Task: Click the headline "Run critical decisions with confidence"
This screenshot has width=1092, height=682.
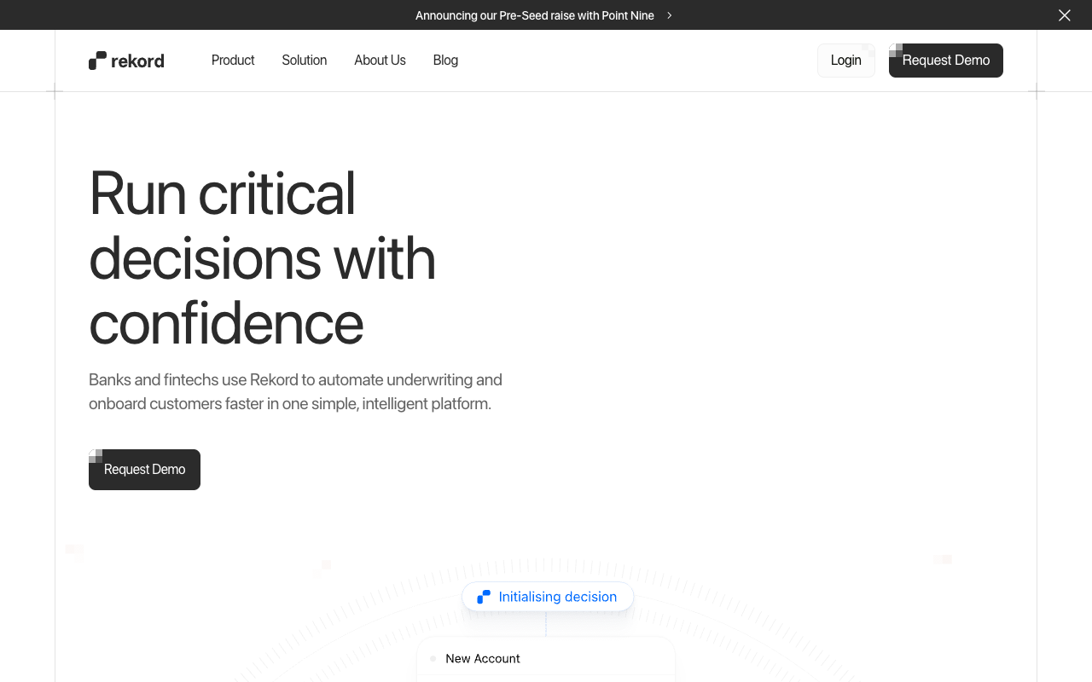Action: coord(263,257)
